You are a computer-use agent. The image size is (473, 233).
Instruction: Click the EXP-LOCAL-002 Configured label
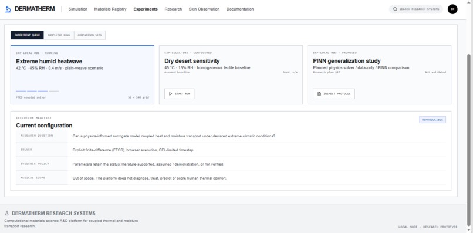[x=188, y=53]
